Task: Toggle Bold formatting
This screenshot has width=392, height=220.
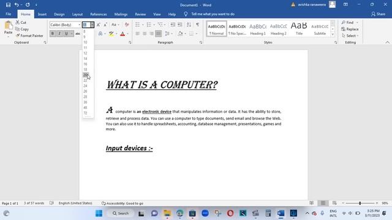Action: pos(53,34)
